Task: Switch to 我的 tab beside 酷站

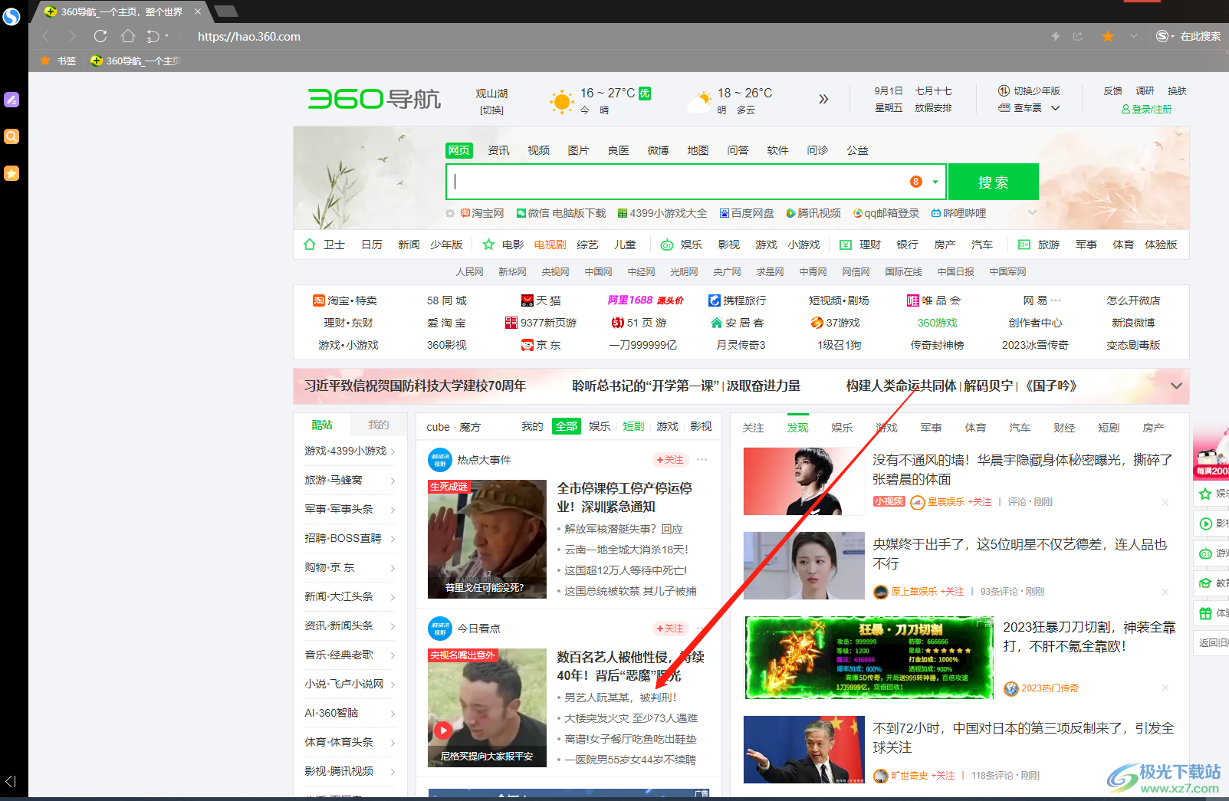Action: click(378, 425)
